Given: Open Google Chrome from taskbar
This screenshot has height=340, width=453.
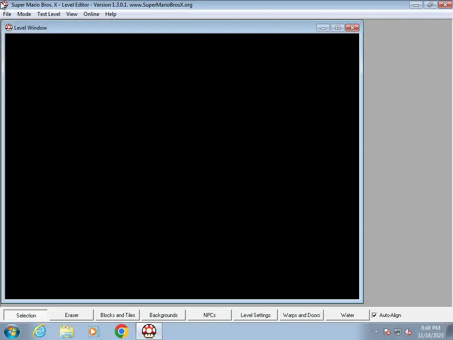Looking at the screenshot, I should pyautogui.click(x=121, y=331).
